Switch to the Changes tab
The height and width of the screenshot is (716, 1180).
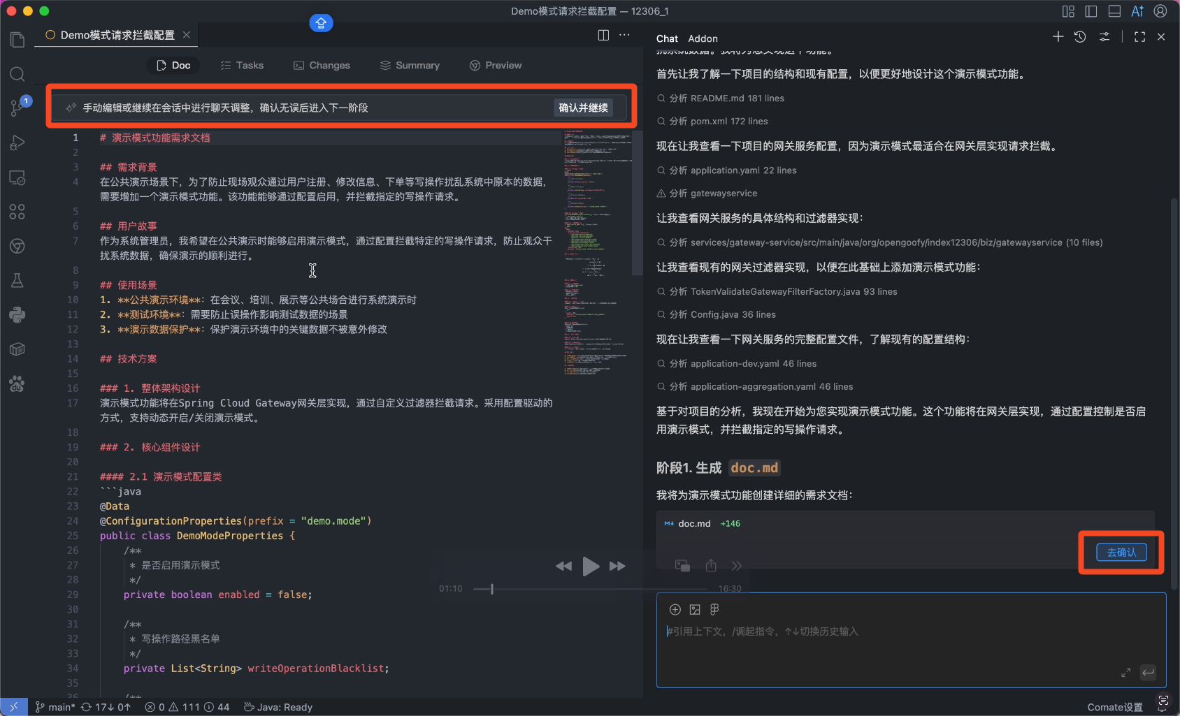322,65
